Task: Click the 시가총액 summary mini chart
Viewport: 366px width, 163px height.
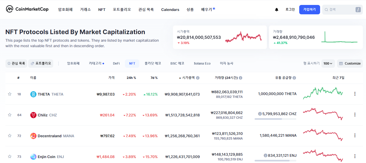Action: [x=243, y=37]
